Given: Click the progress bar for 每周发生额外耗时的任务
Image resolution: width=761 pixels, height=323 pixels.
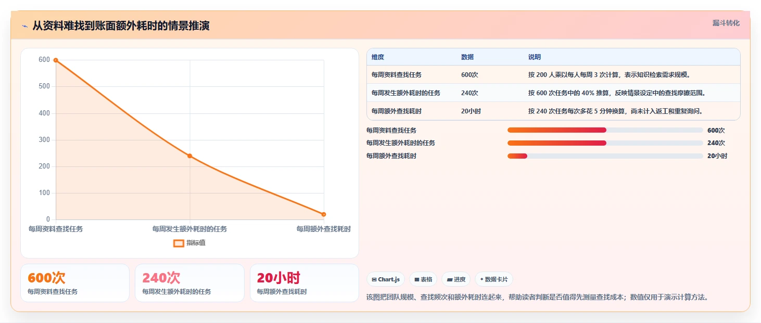Looking at the screenshot, I should [605, 143].
